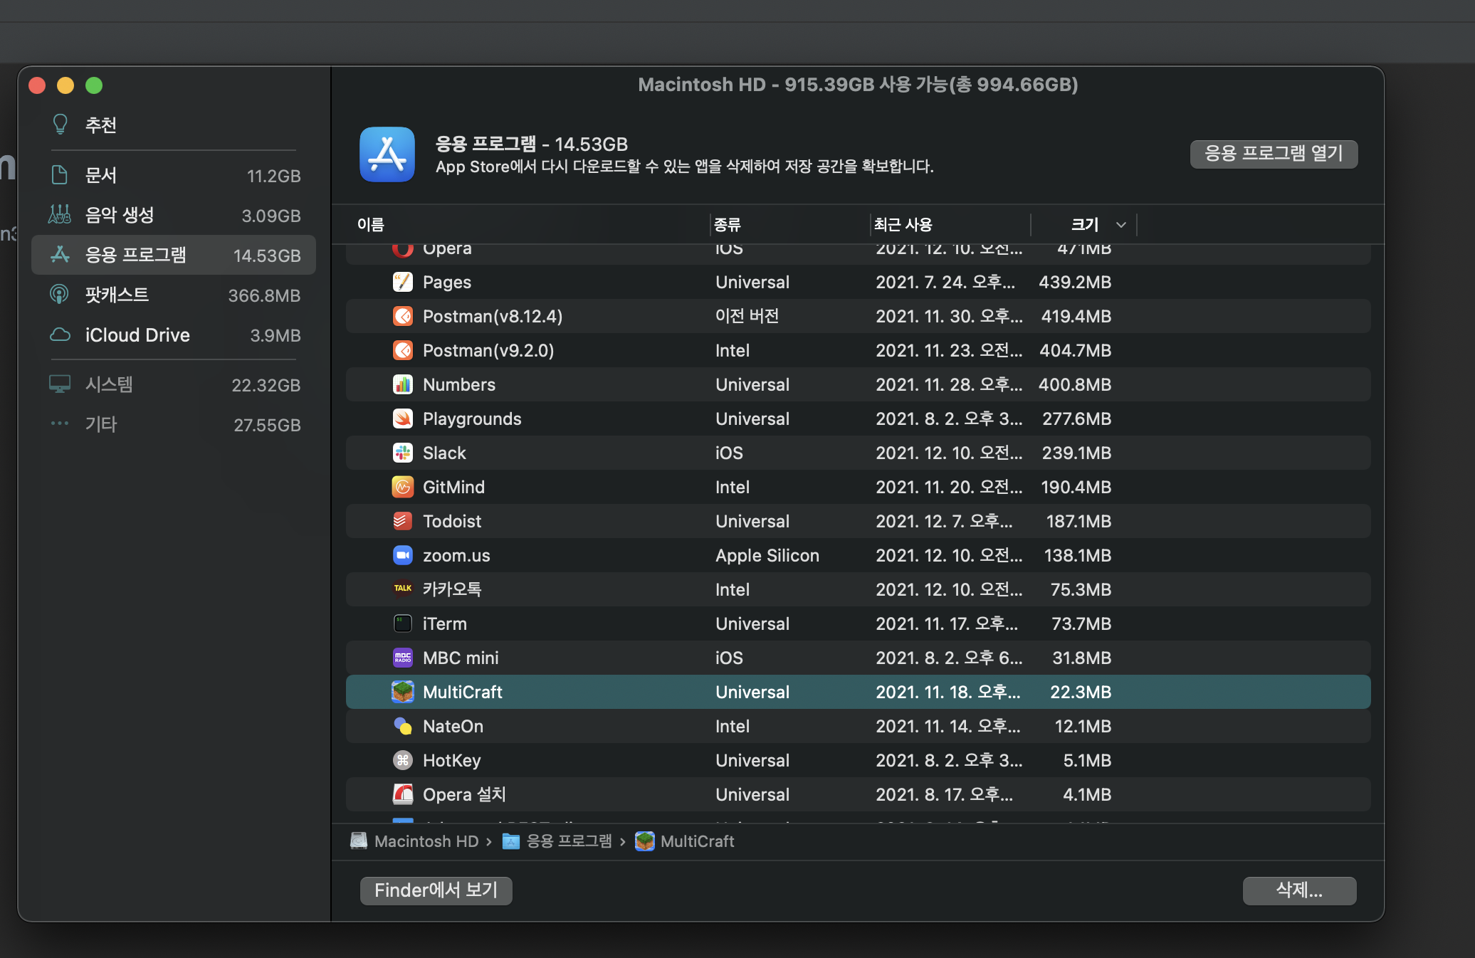The height and width of the screenshot is (958, 1475).
Task: Open 추천 recommendations in sidebar
Action: click(x=100, y=125)
